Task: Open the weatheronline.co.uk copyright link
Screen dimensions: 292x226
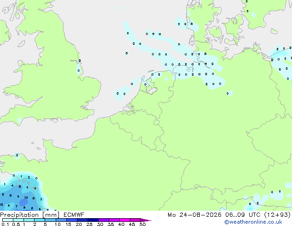Action: tap(253, 222)
